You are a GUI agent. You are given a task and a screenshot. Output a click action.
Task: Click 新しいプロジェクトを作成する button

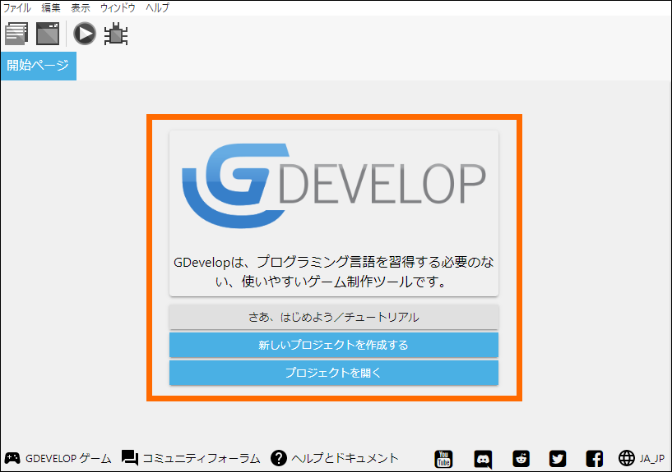click(334, 345)
